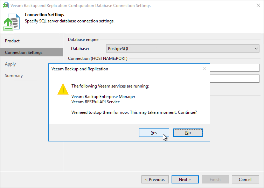264x188 pixels.
Task: Go back with the Previous button
Action: pos(155,180)
